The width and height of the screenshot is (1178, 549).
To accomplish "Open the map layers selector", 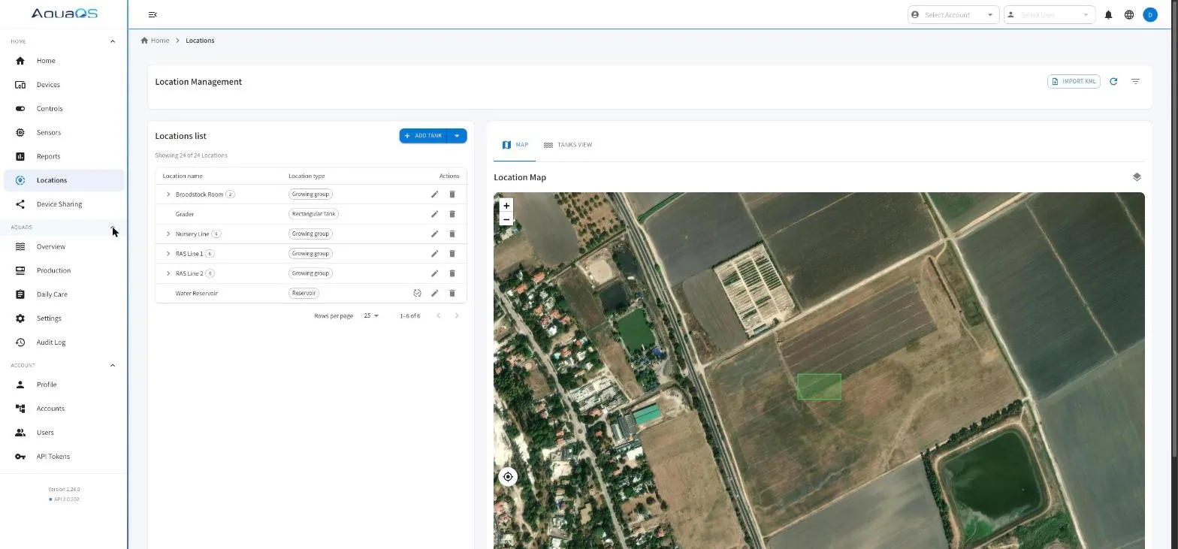I will pos(1136,177).
